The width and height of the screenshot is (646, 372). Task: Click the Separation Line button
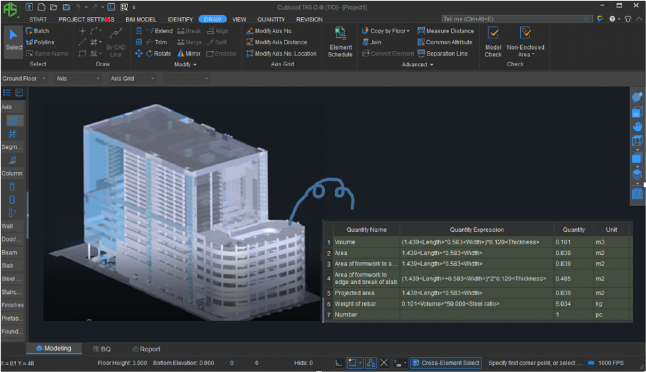click(x=442, y=54)
